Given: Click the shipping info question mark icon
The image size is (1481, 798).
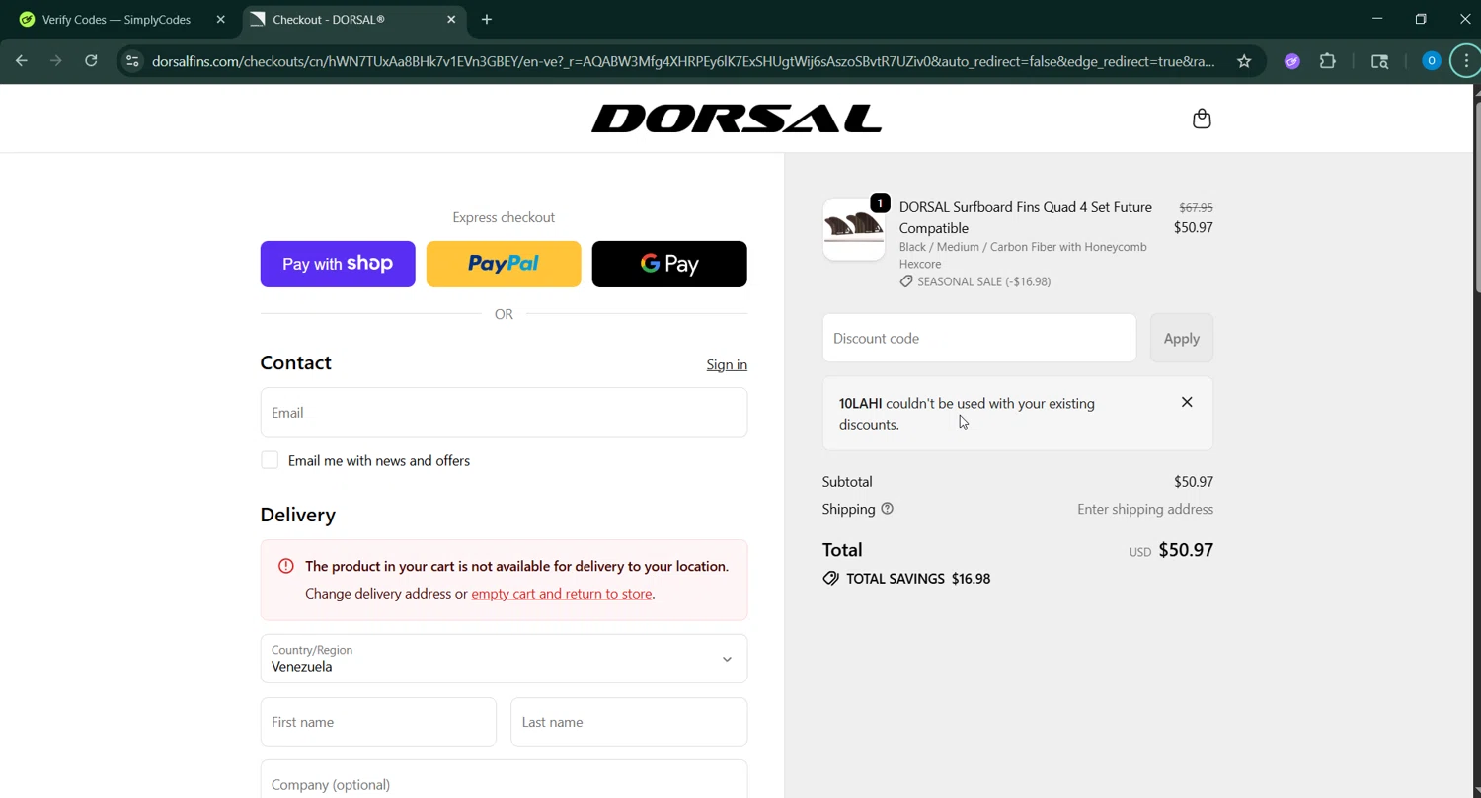Looking at the screenshot, I should coord(887,509).
